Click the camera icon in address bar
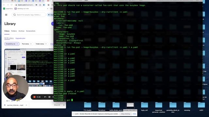The width and height of the screenshot is (209, 117). tap(36, 5)
